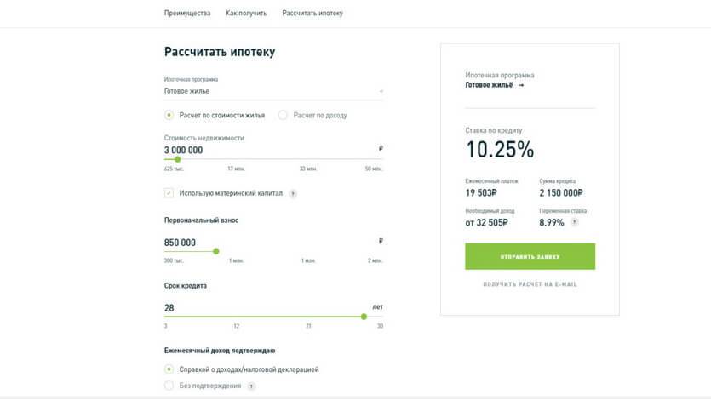Switch to Рассчитать ипотеку tab

pyautogui.click(x=312, y=13)
